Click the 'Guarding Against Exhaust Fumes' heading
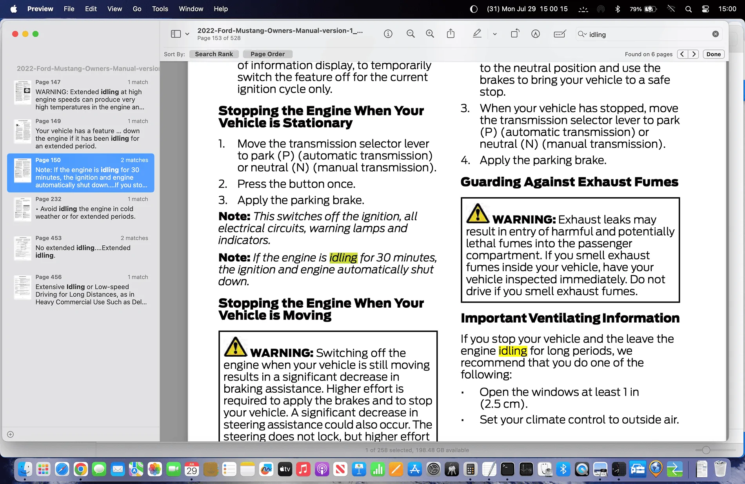This screenshot has width=745, height=484. tap(569, 182)
